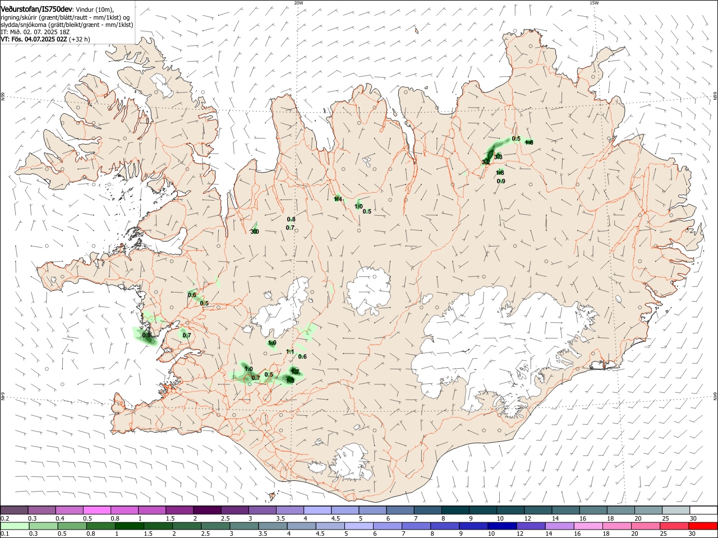The height and width of the screenshot is (538, 718).
Task: Click the 1.3 precipitation value on the map
Action: coord(290,381)
